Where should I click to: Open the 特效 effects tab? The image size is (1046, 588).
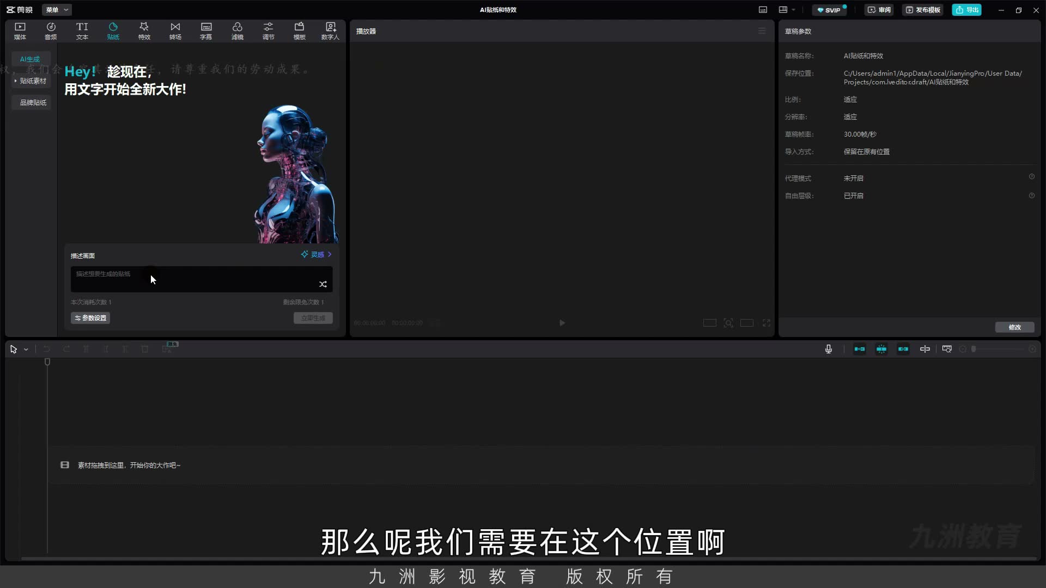point(144,31)
